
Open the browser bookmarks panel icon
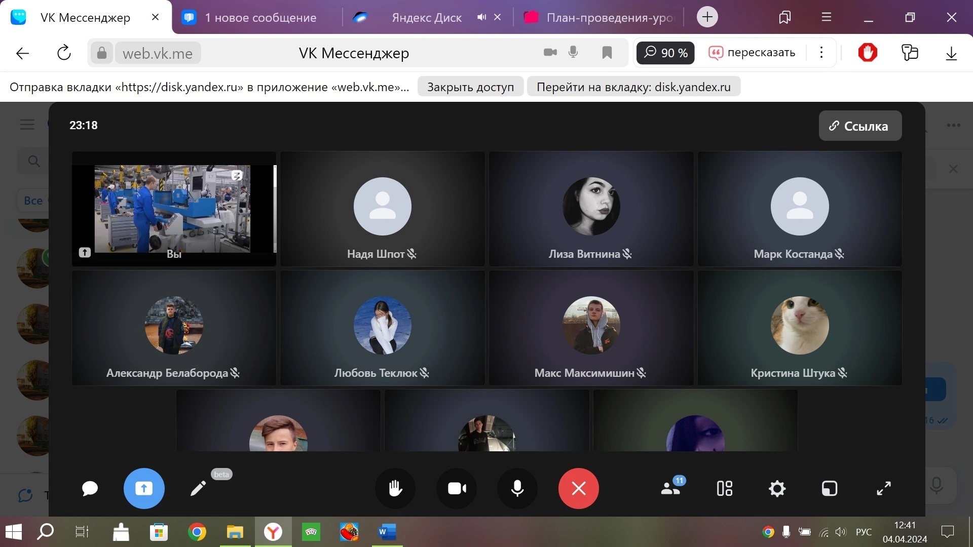pos(784,17)
